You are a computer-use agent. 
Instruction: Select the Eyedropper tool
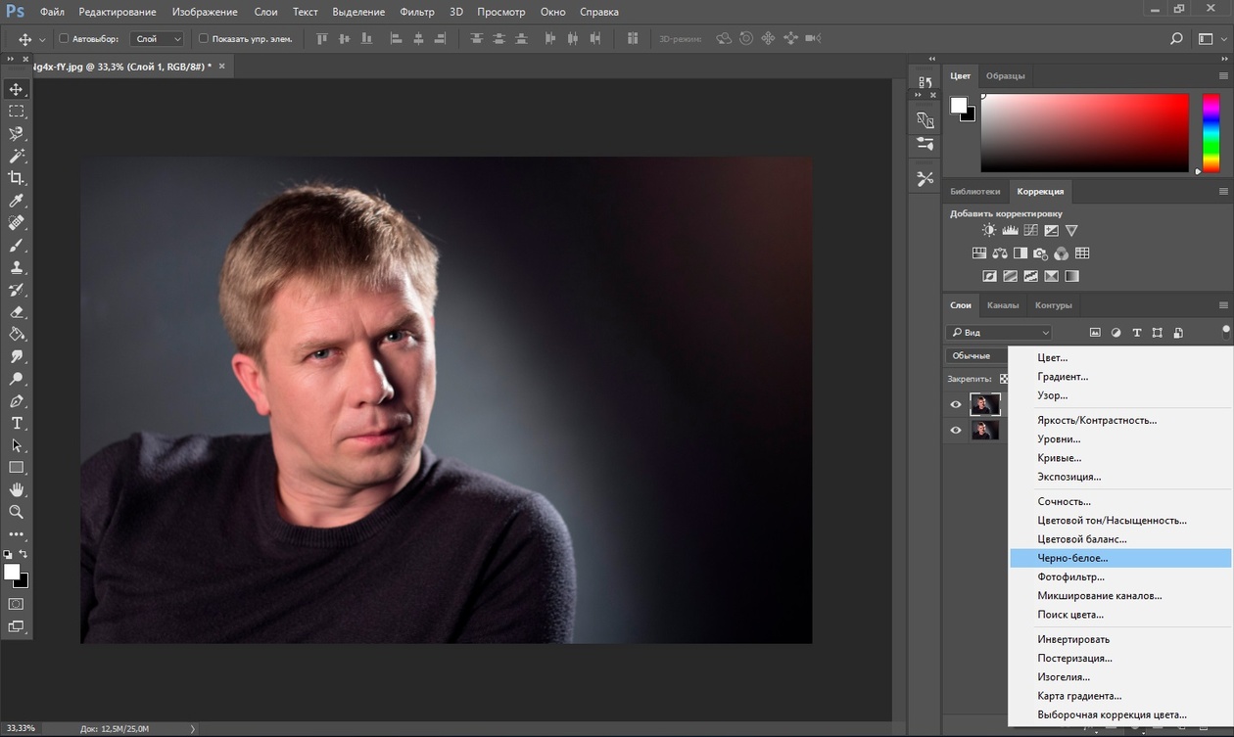pyautogui.click(x=17, y=201)
